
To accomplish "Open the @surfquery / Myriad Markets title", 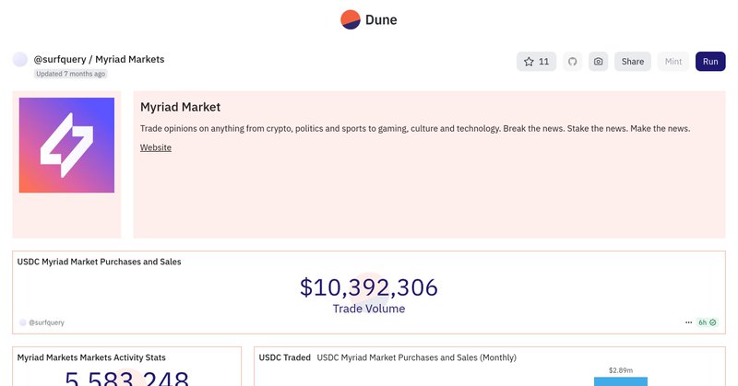I will point(99,59).
